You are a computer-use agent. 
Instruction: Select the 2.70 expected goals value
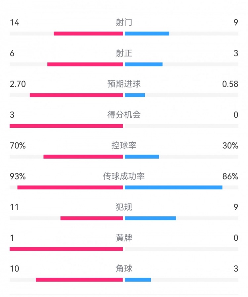coord(18,84)
